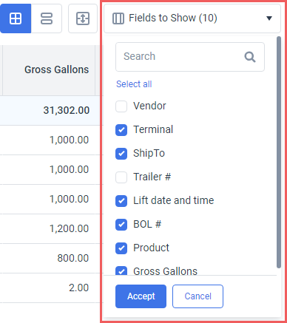Click the magnifier search icon
This screenshot has height=323, width=287.
tap(250, 57)
